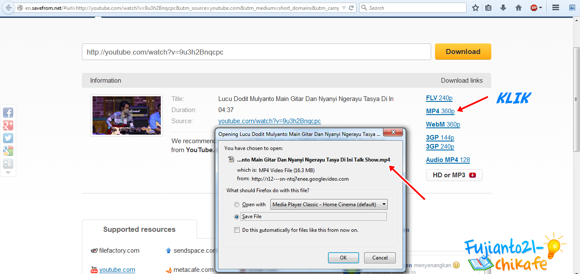Switch to the Supported resources tab
Screen dimensions: 580x274
pyautogui.click(x=139, y=229)
